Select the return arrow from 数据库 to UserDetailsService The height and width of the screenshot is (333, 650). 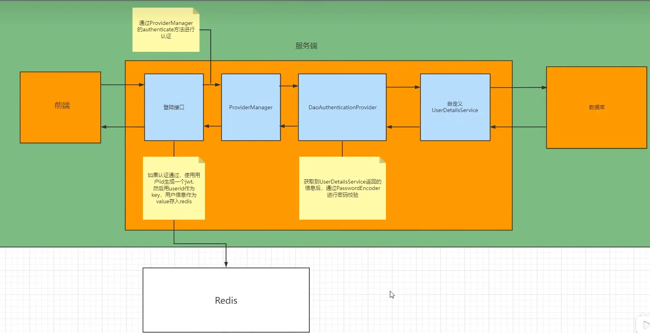point(518,127)
